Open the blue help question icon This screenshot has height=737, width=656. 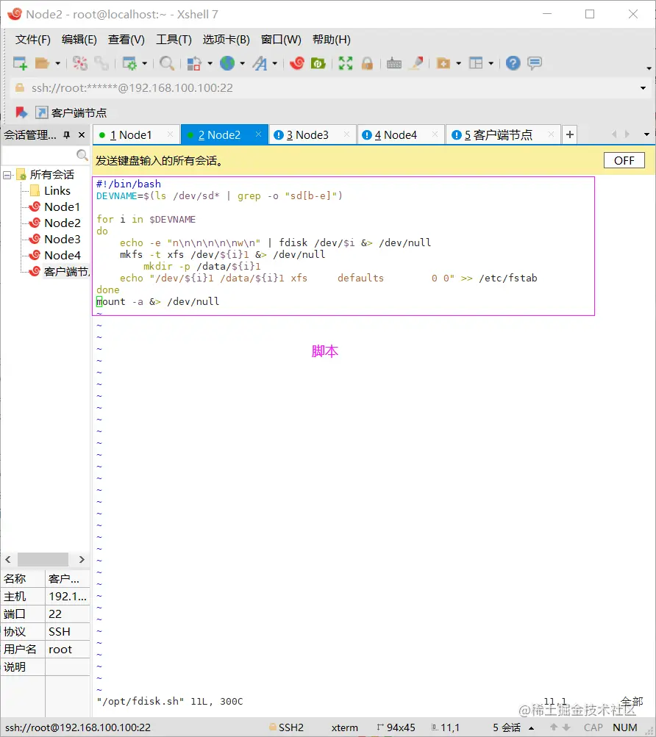(x=513, y=63)
